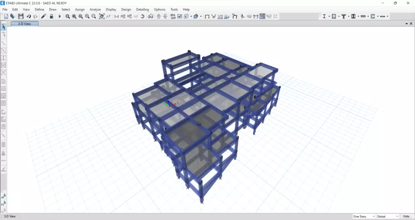Open the Assign menu
This screenshot has width=415, height=220.
pyautogui.click(x=80, y=9)
